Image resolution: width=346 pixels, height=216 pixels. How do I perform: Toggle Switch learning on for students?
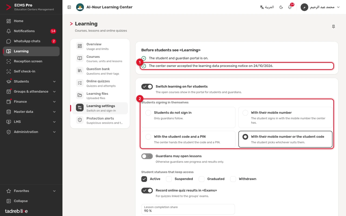coord(147,87)
